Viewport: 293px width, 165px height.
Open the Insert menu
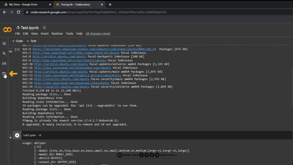44,33
